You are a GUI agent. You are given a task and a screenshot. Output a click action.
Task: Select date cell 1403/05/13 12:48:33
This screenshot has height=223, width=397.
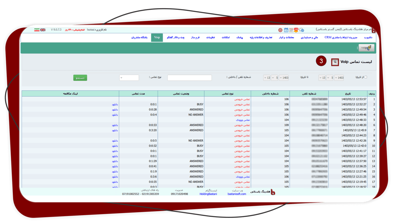tap(354, 120)
